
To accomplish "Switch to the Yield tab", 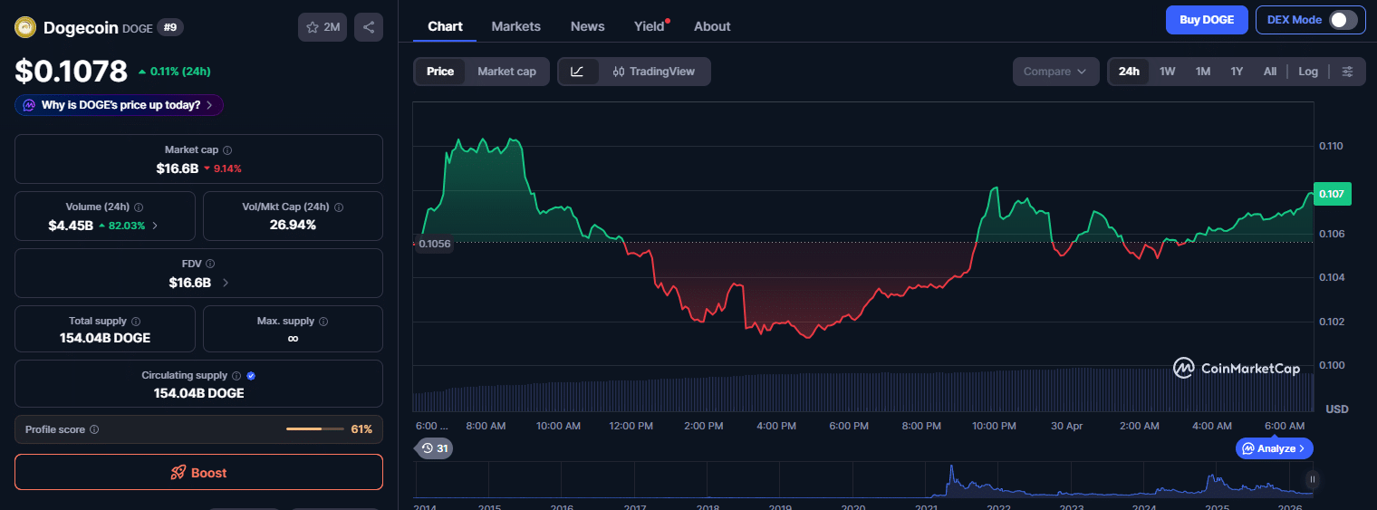I will 649,26.
